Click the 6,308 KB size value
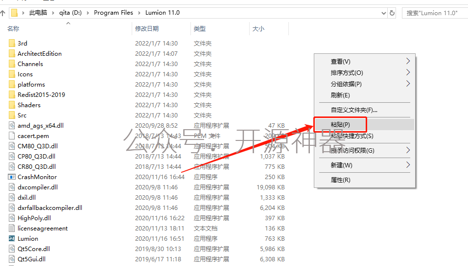This screenshot has height=276, width=468. coord(272,259)
